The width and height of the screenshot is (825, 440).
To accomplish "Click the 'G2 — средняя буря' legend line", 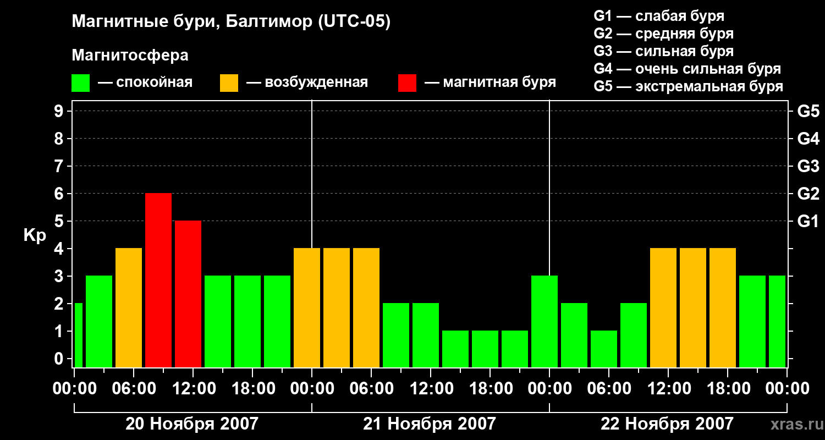I will (663, 34).
